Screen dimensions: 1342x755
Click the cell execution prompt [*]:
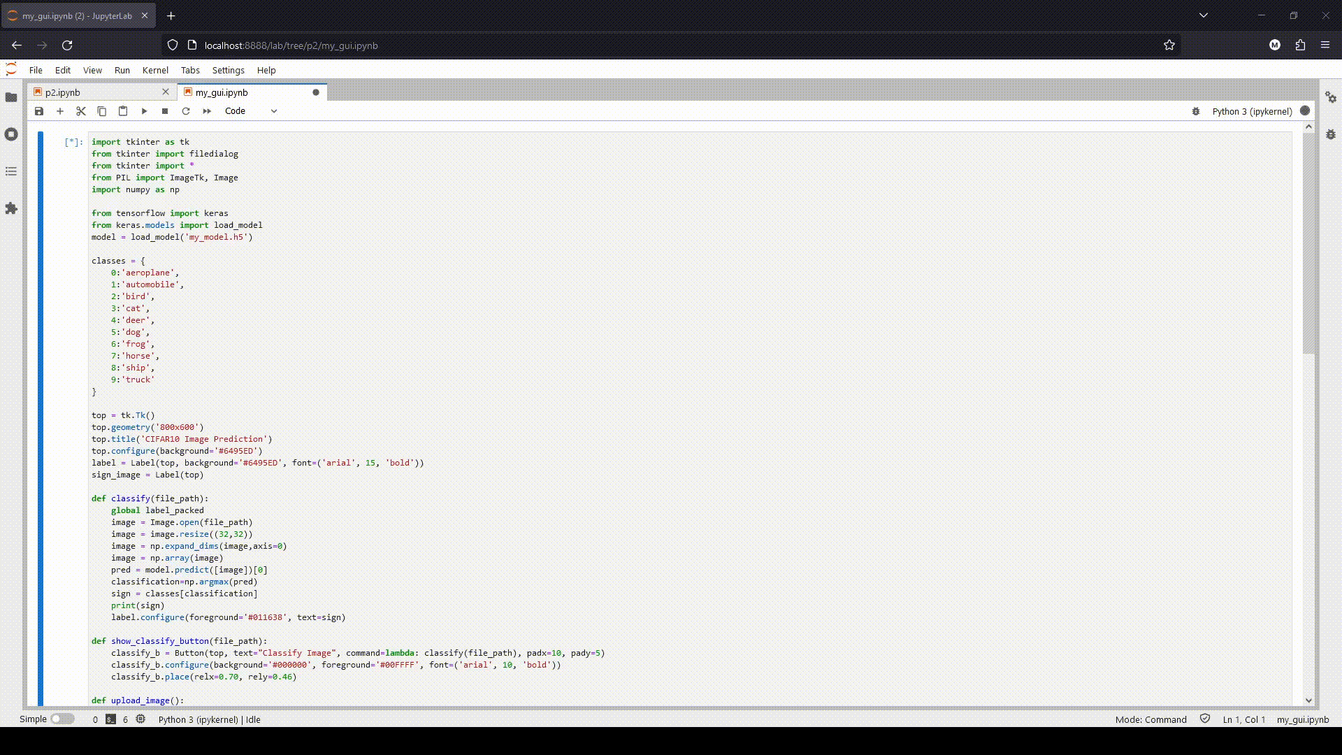(x=73, y=142)
